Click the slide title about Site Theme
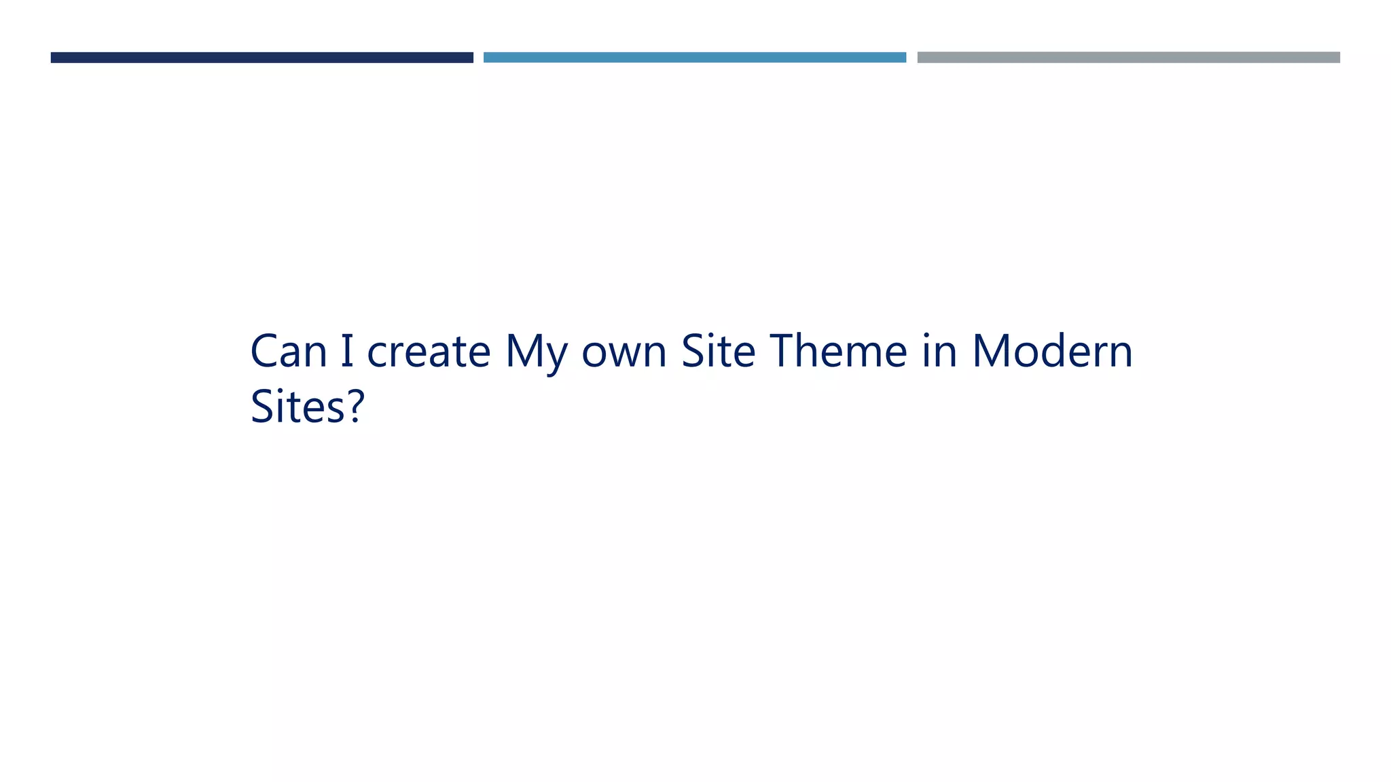This screenshot has width=1391, height=782. coord(691,378)
